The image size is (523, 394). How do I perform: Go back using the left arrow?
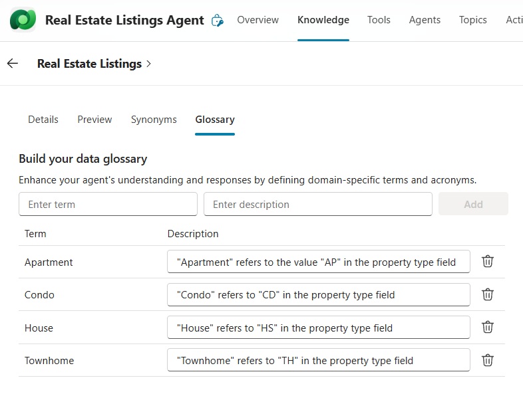12,64
